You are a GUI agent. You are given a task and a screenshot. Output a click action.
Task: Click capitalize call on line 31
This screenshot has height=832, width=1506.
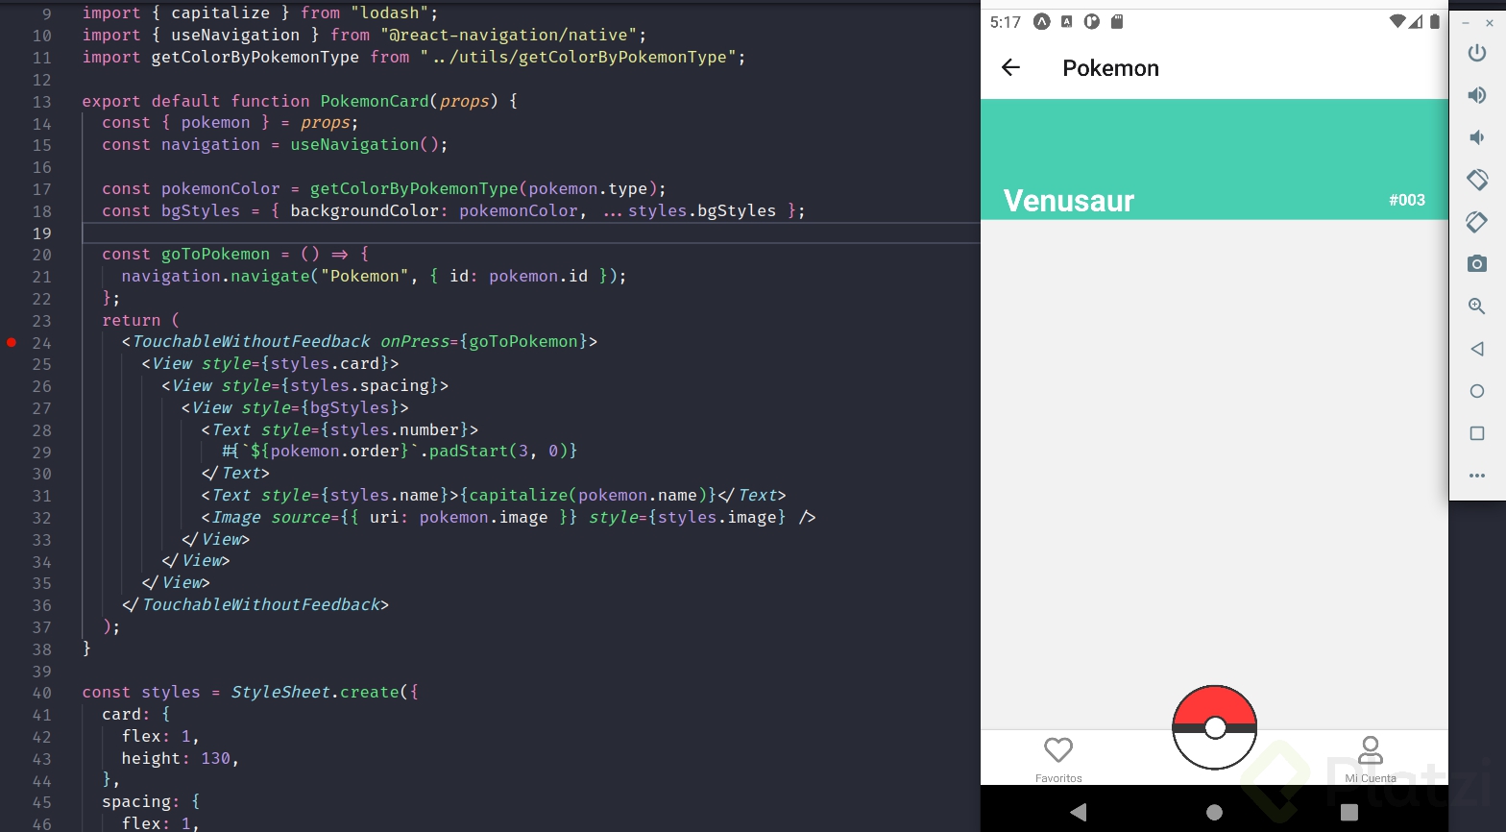pos(519,495)
